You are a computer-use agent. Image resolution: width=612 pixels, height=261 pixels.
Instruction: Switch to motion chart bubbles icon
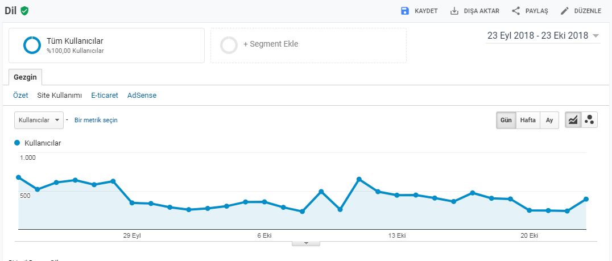coord(589,120)
